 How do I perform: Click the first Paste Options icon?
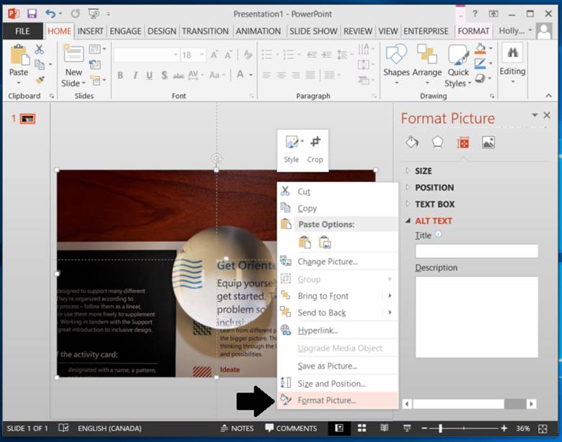point(305,243)
